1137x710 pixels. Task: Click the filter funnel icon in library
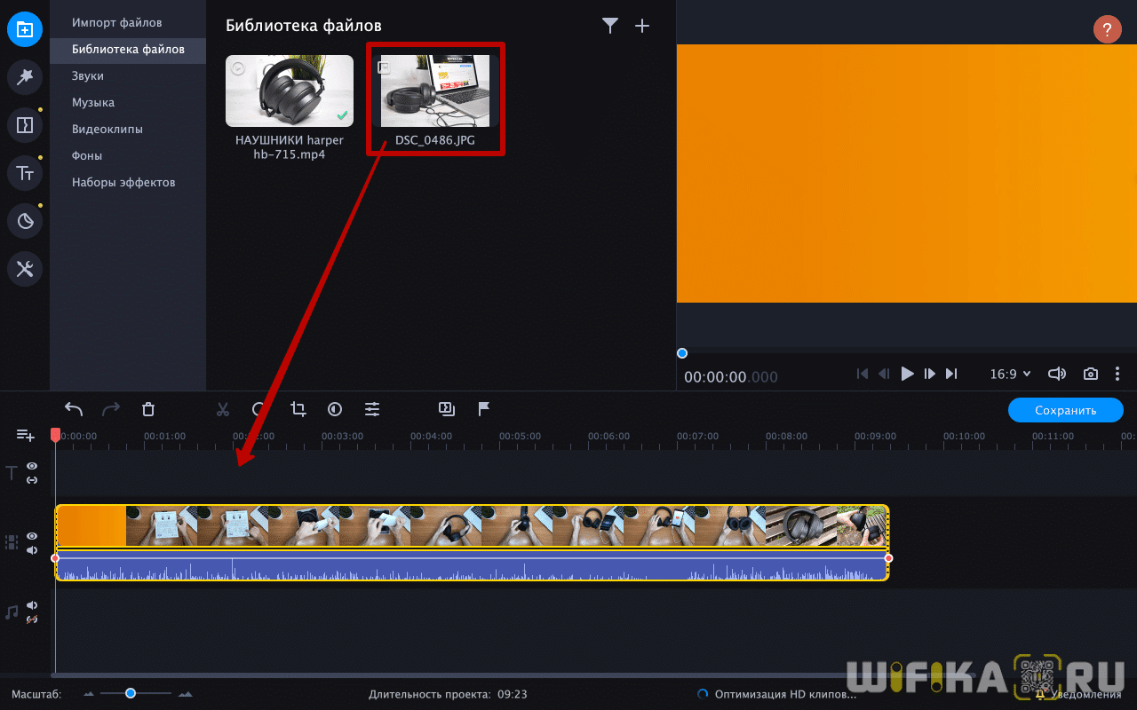[610, 26]
